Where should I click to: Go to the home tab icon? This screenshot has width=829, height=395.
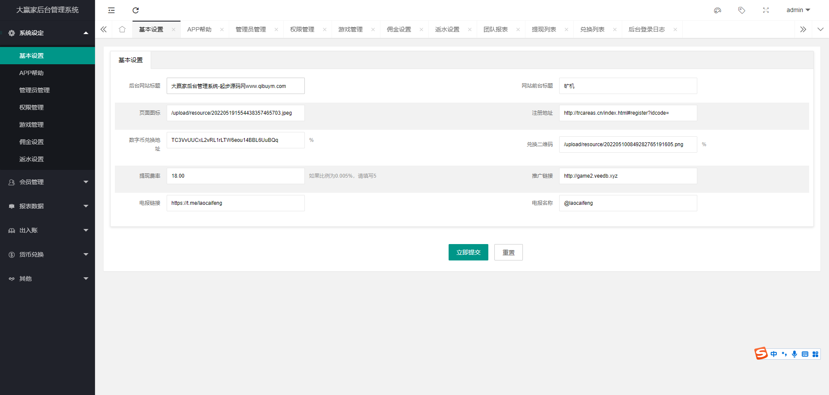point(122,29)
